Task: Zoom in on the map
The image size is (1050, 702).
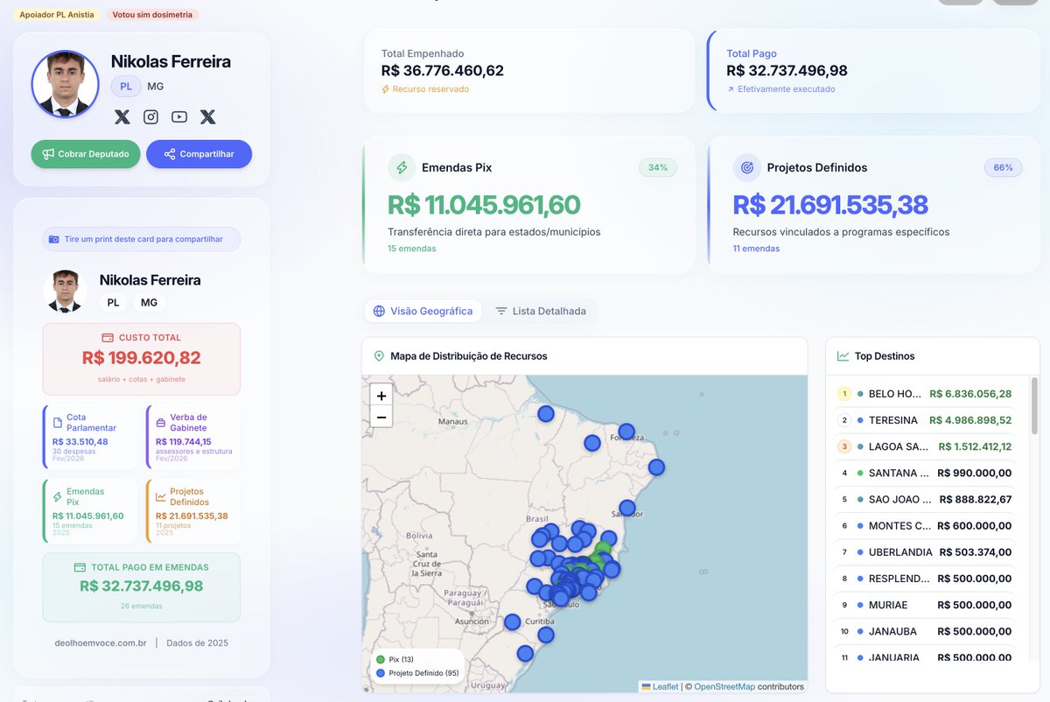Action: (381, 396)
